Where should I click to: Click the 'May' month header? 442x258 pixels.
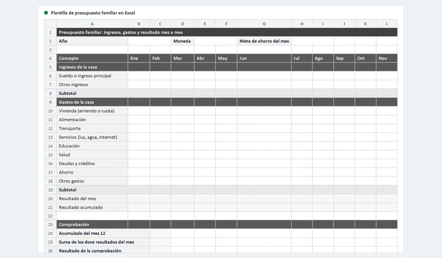pos(227,59)
